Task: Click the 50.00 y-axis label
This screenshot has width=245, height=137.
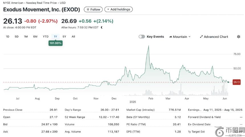Action: tap(237, 68)
